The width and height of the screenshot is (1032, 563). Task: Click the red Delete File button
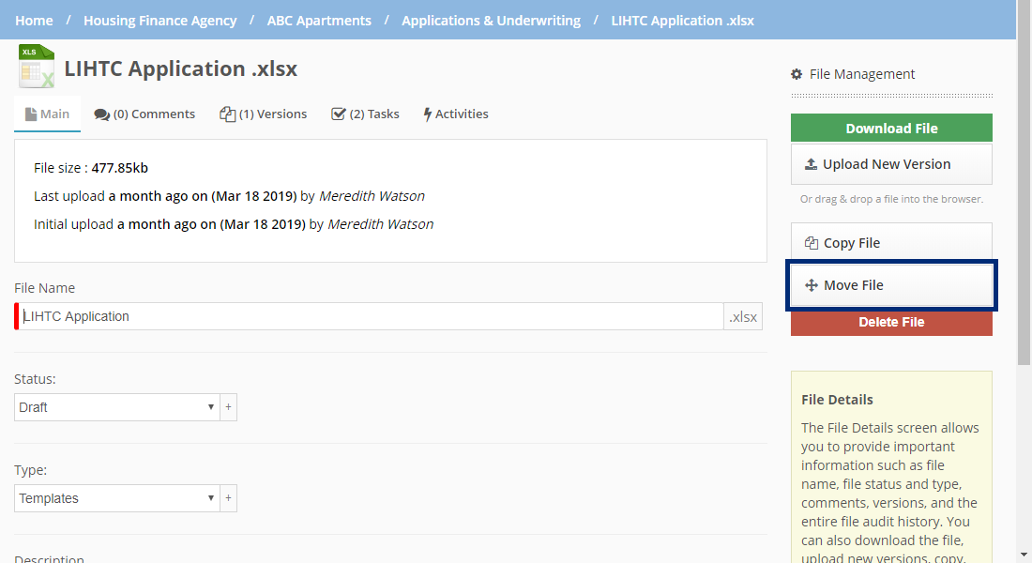(x=891, y=322)
